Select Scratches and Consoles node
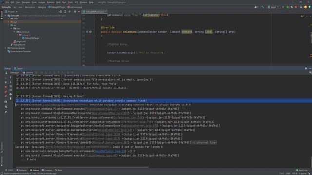The height and width of the screenshot is (175, 312). point(19,51)
